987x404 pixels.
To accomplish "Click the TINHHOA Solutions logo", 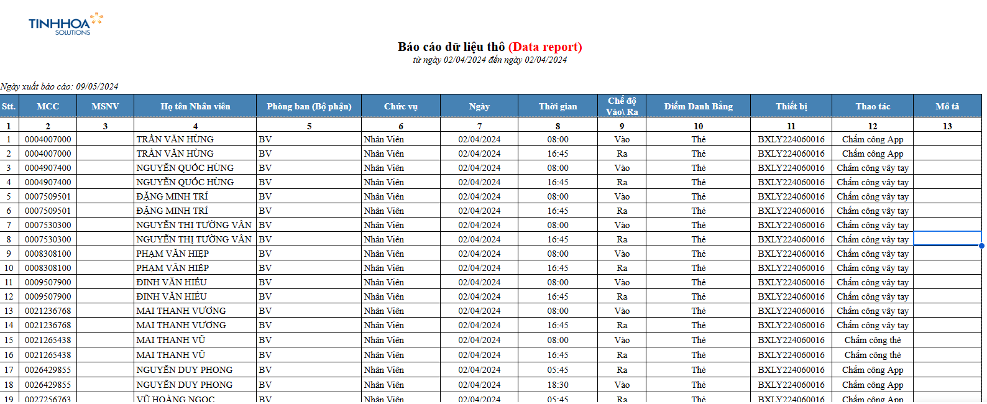I will 65,24.
